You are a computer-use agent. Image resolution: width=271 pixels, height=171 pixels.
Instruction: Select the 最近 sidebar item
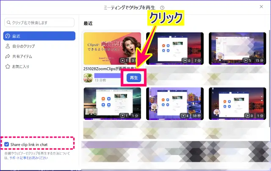pos(39,36)
